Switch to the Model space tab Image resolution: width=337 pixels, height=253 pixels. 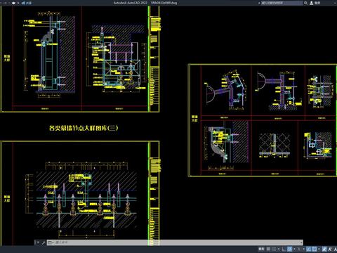(261, 249)
